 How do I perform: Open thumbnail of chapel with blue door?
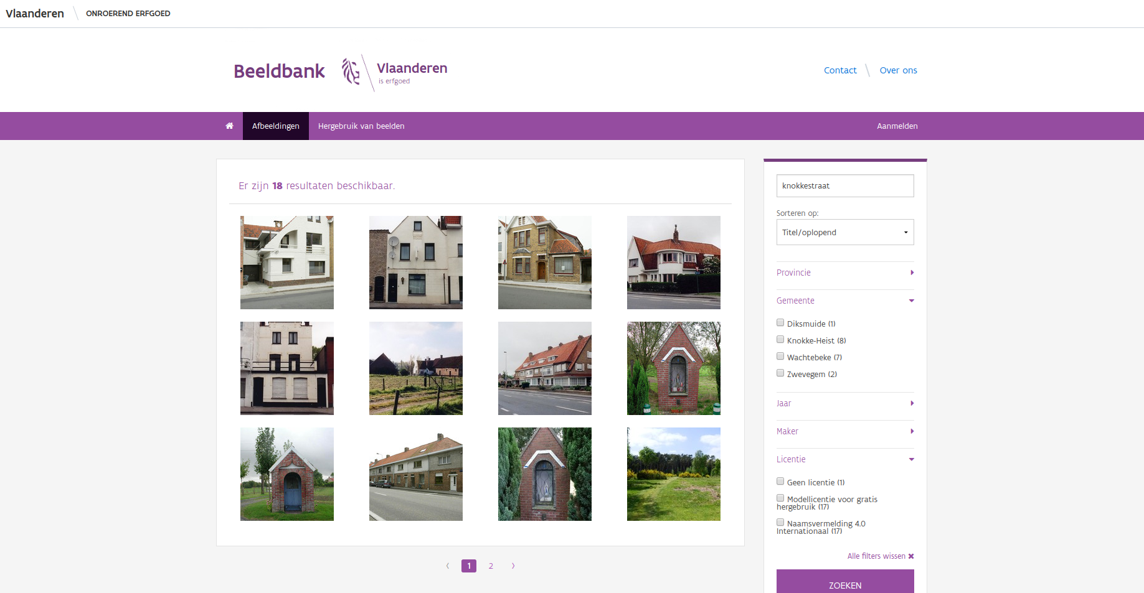(287, 474)
